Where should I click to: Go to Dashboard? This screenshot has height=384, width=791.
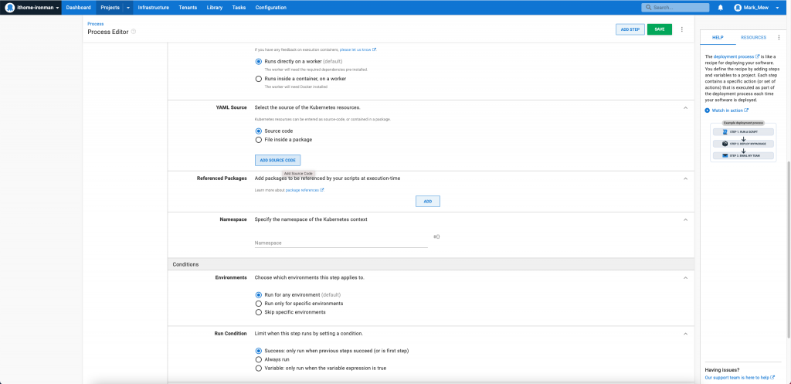coord(79,8)
